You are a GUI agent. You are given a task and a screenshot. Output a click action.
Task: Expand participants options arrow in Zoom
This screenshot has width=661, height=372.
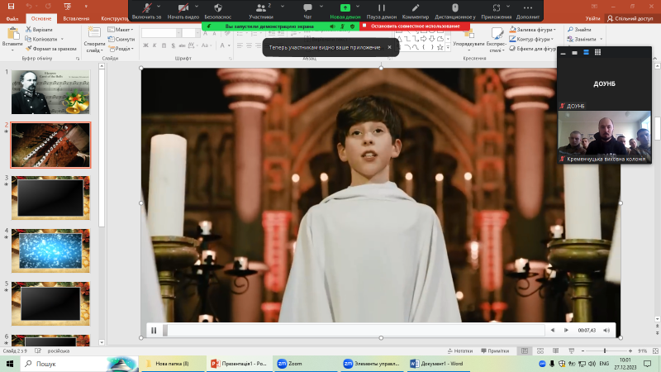pyautogui.click(x=282, y=7)
